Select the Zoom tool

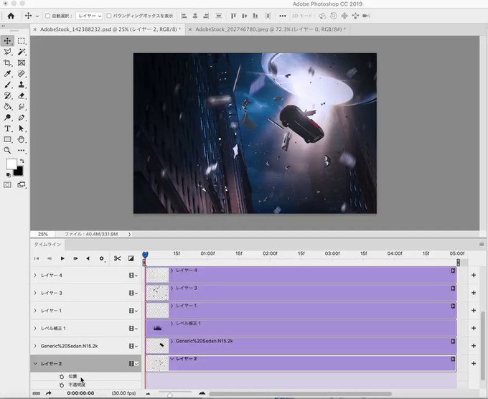(x=7, y=151)
